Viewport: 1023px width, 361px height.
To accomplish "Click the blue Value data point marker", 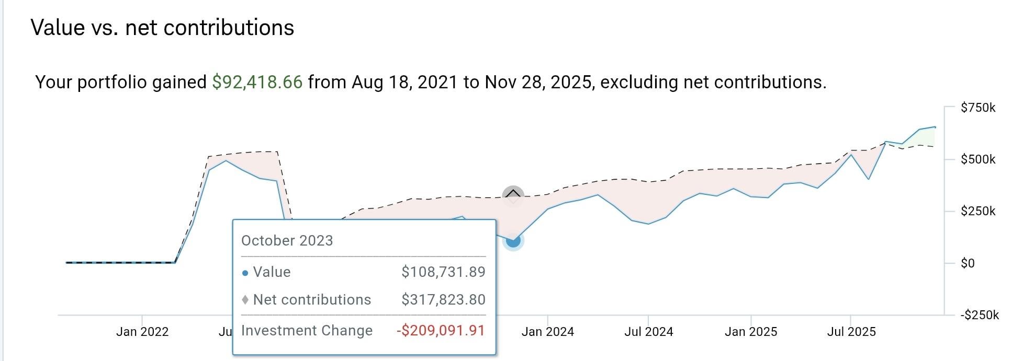I will (513, 241).
